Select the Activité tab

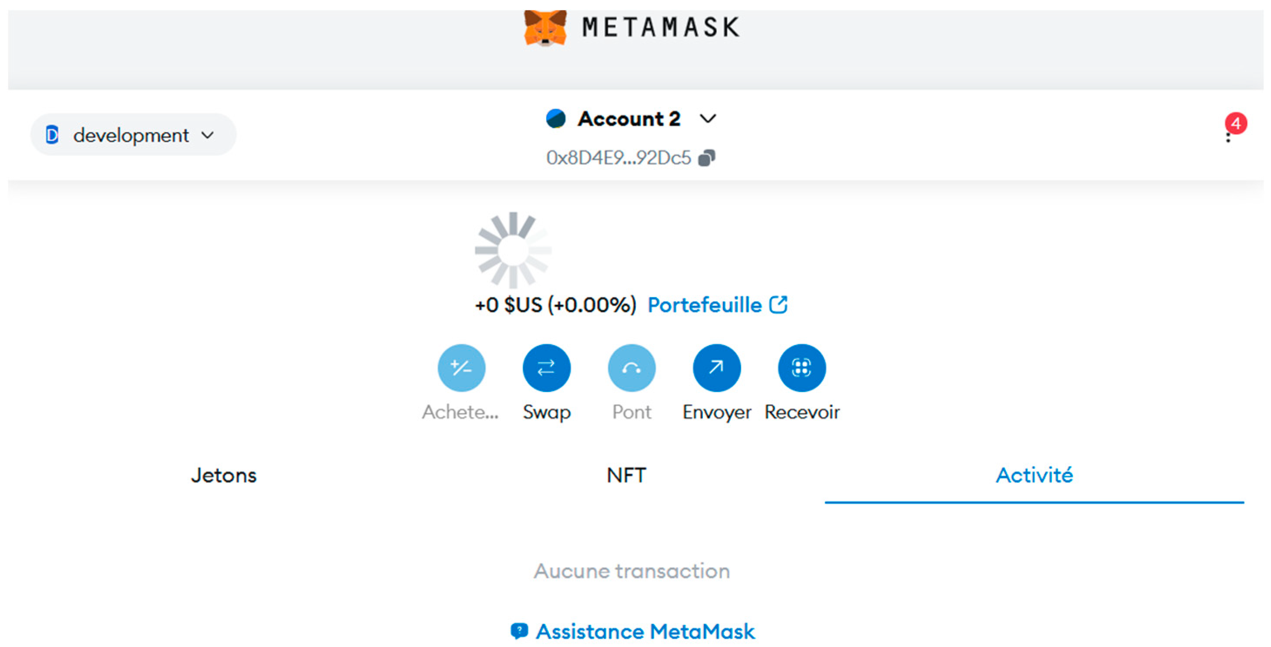tap(1034, 476)
